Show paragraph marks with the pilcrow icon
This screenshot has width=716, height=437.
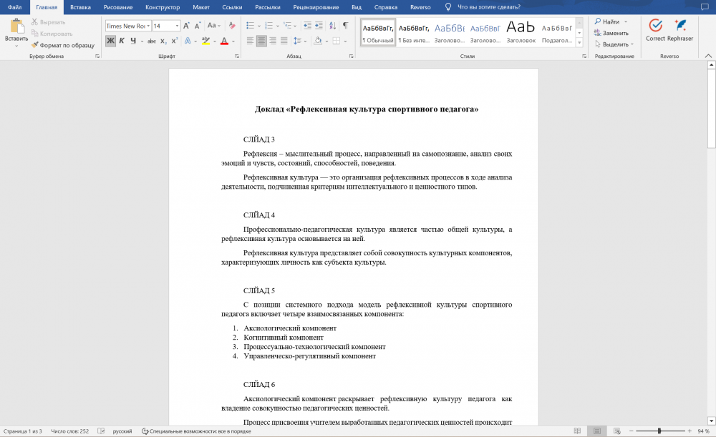click(x=346, y=26)
